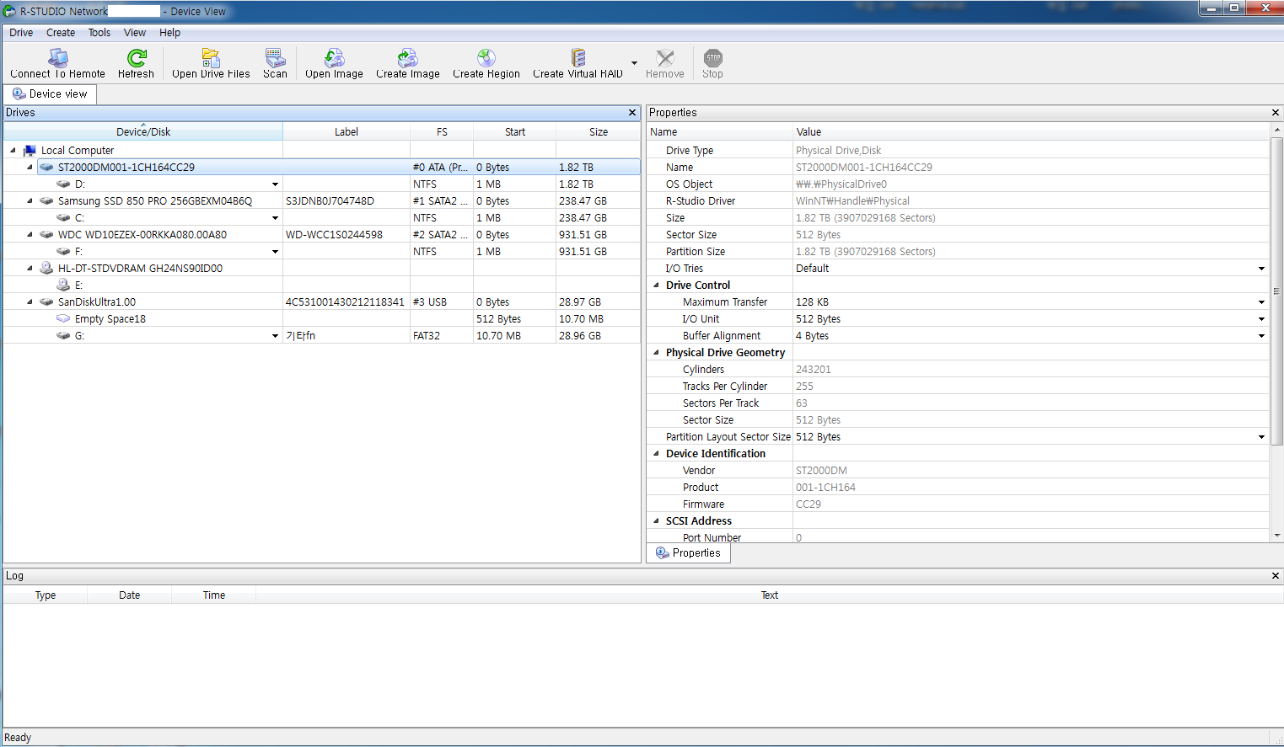The image size is (1284, 747).
Task: Select the E: optical disc entry
Action: pyautogui.click(x=79, y=285)
